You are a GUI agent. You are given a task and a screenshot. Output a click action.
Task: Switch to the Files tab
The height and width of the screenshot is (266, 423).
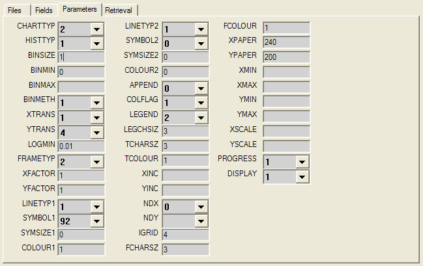15,10
